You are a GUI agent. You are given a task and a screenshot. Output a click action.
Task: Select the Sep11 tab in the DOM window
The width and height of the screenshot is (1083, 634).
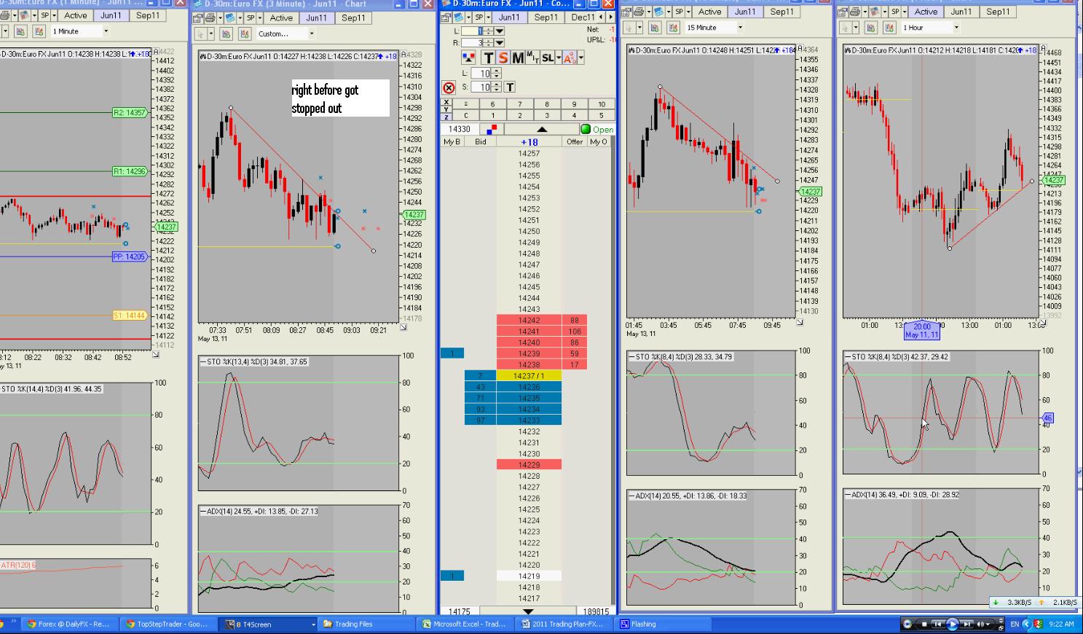tap(546, 17)
